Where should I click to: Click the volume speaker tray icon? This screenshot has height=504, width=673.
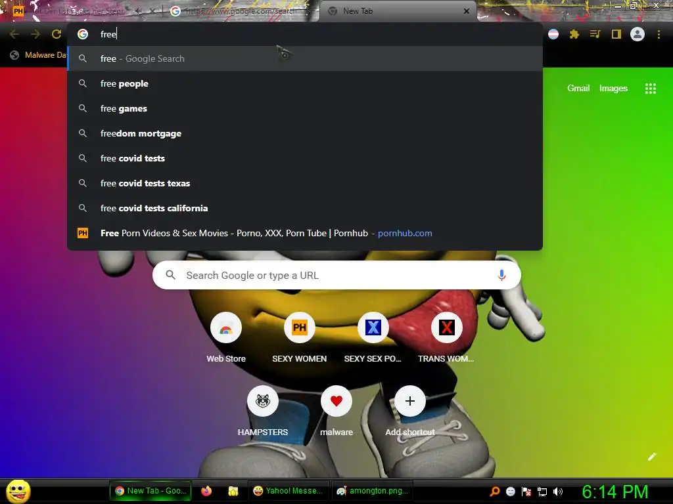[x=558, y=492]
